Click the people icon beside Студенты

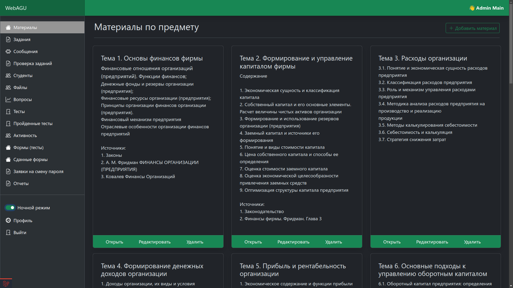tap(8, 75)
